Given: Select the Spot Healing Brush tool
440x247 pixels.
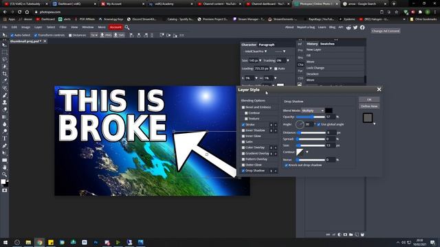Looking at the screenshot, I should (x=4, y=89).
